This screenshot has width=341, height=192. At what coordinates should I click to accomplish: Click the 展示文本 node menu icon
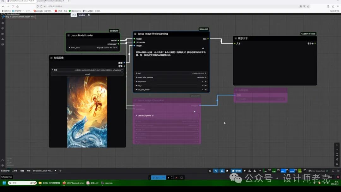[236, 38]
